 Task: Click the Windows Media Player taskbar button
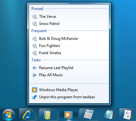point(69,115)
